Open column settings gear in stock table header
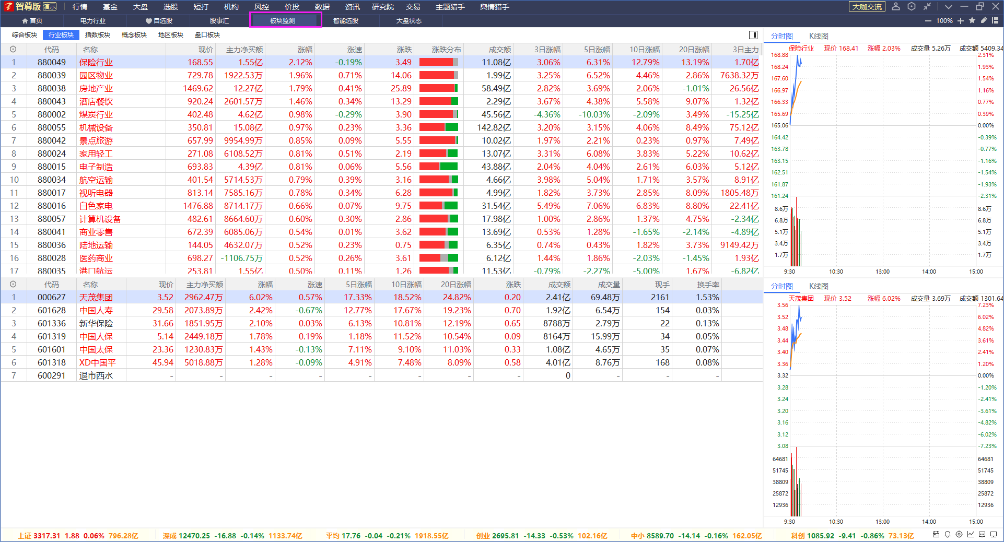 (x=13, y=284)
